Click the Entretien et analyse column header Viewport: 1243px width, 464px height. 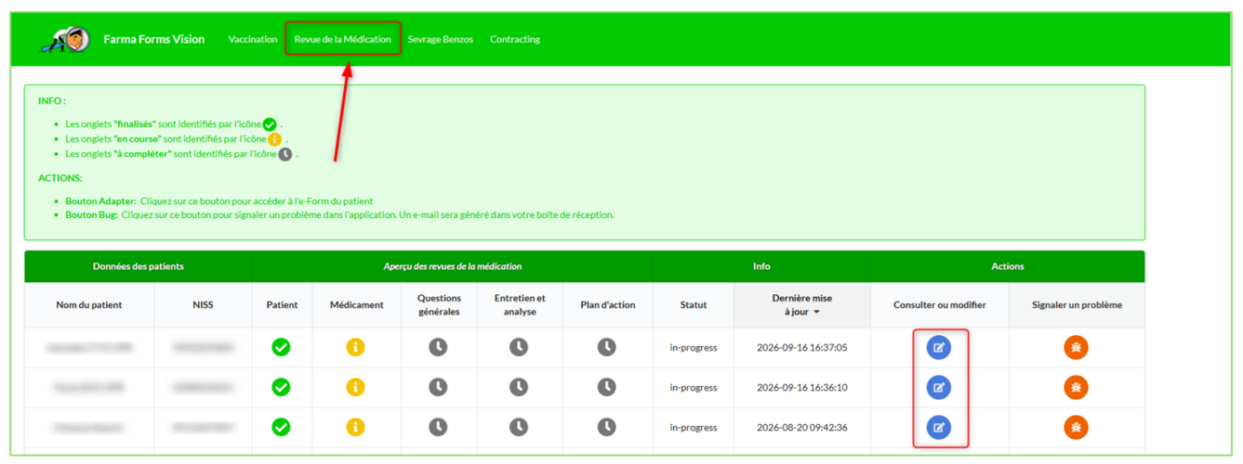click(519, 305)
